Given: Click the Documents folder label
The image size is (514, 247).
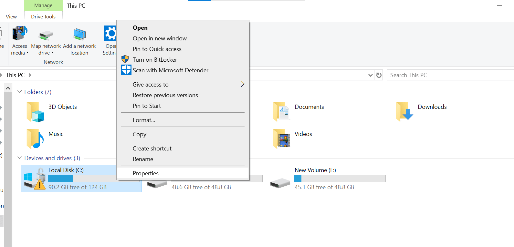Looking at the screenshot, I should tap(309, 107).
